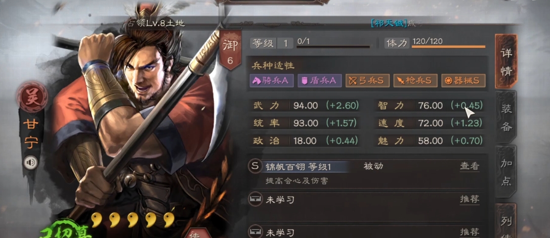This screenshot has height=238, width=550.
Task: Click first 推荐 recommend skill link
Action: click(470, 200)
